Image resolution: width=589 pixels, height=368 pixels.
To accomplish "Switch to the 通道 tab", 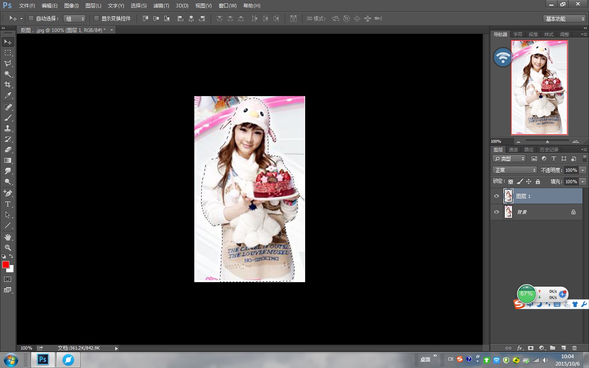I will click(x=513, y=150).
